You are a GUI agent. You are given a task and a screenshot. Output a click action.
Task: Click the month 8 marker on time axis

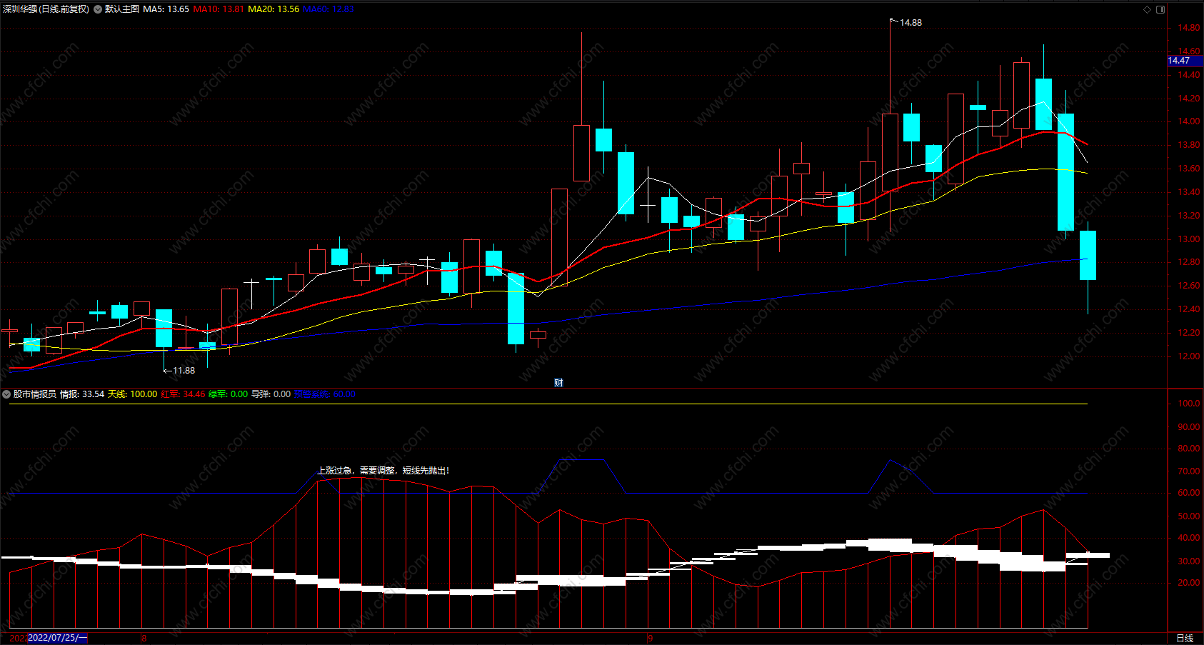tap(144, 638)
